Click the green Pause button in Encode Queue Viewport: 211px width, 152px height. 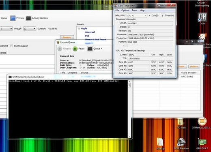point(75,49)
